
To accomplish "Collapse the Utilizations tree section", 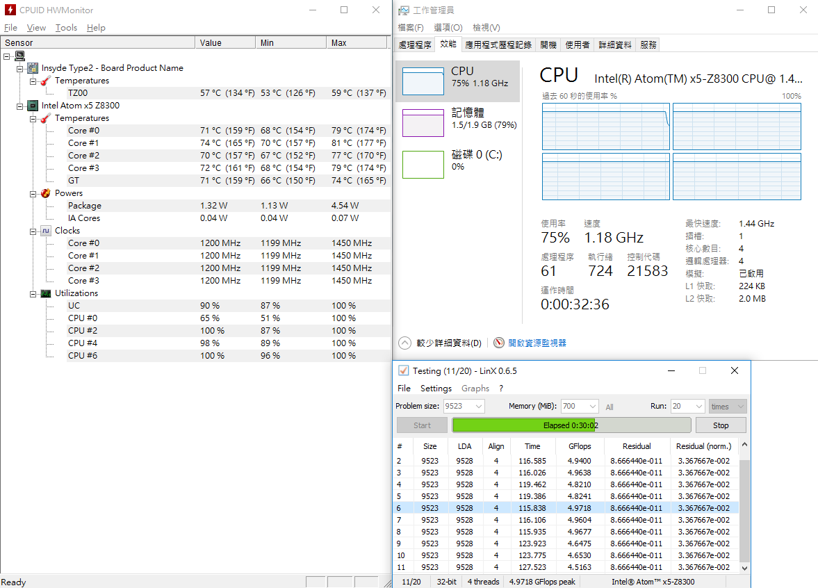I will [x=33, y=294].
